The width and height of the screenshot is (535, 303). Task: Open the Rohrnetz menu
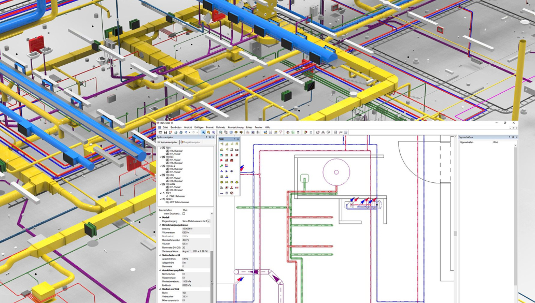(221, 127)
